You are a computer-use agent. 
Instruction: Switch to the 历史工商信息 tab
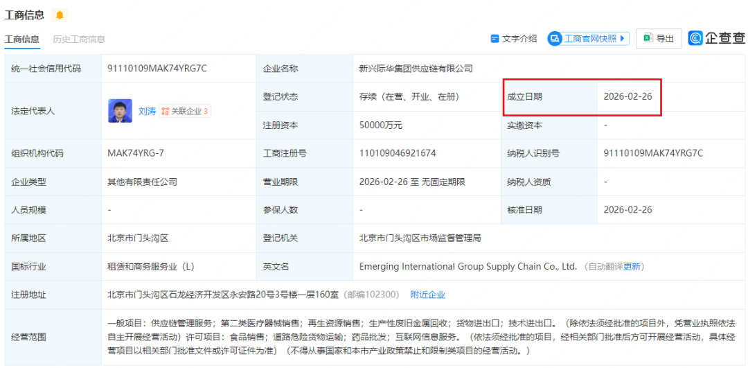[79, 39]
